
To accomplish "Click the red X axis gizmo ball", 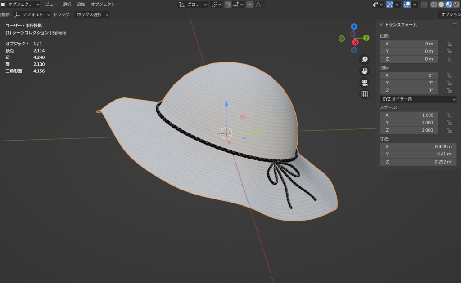I will (355, 42).
